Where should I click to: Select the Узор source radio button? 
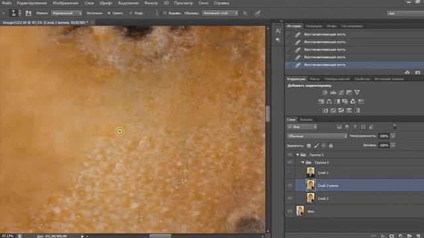point(131,13)
